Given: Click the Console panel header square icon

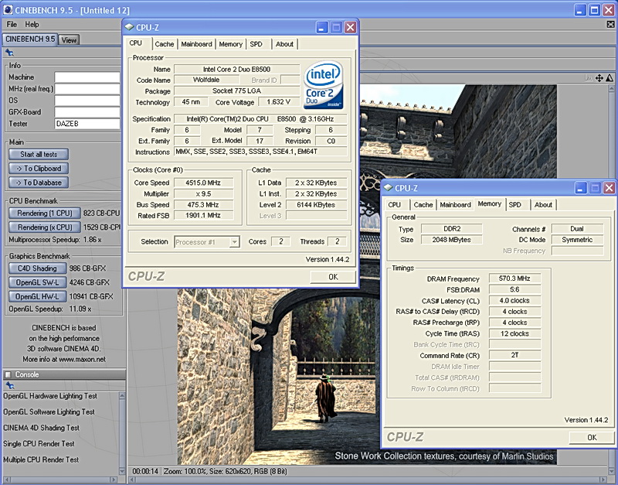Looking at the screenshot, I should pyautogui.click(x=8, y=374).
